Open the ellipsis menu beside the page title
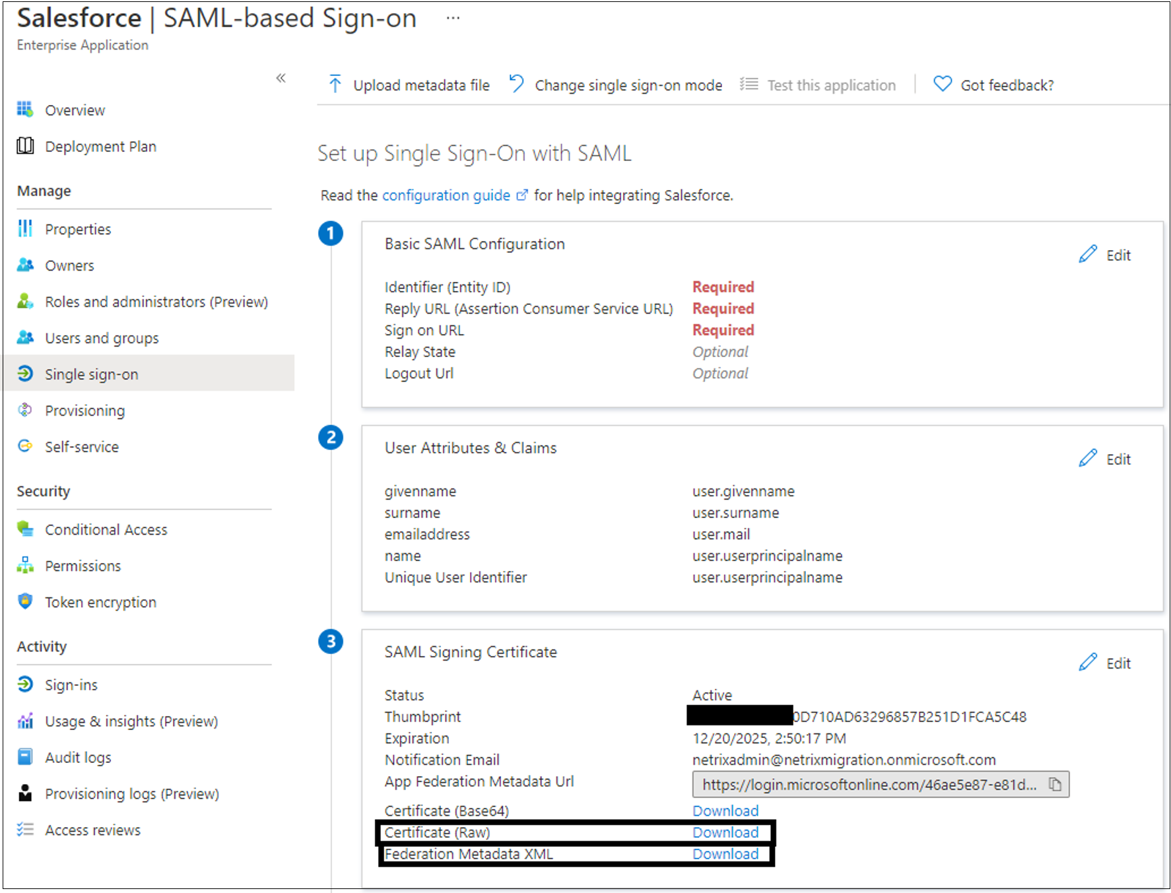The width and height of the screenshot is (1171, 893). (453, 18)
